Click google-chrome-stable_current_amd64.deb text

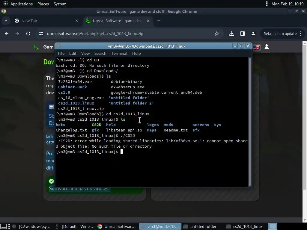click(x=156, y=93)
